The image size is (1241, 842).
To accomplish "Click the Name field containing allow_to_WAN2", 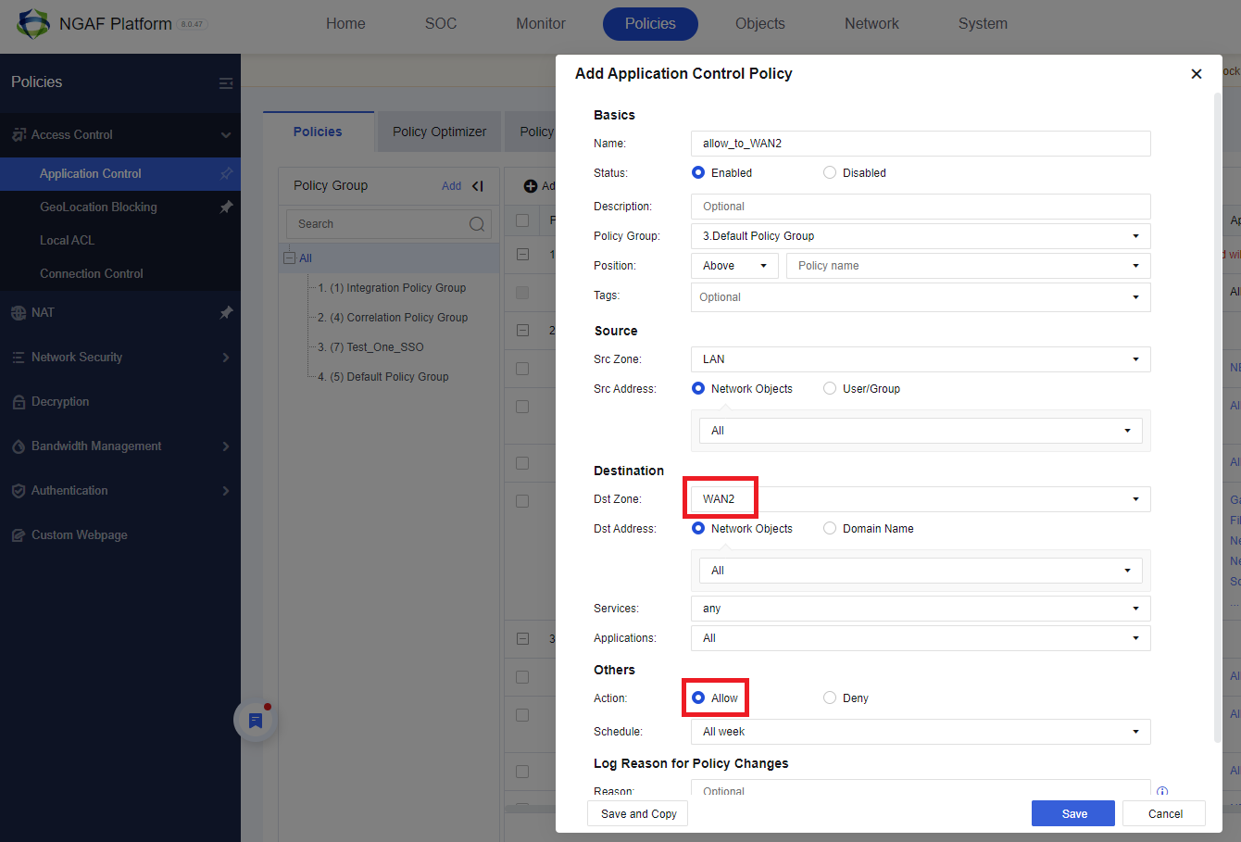I will pos(921,143).
